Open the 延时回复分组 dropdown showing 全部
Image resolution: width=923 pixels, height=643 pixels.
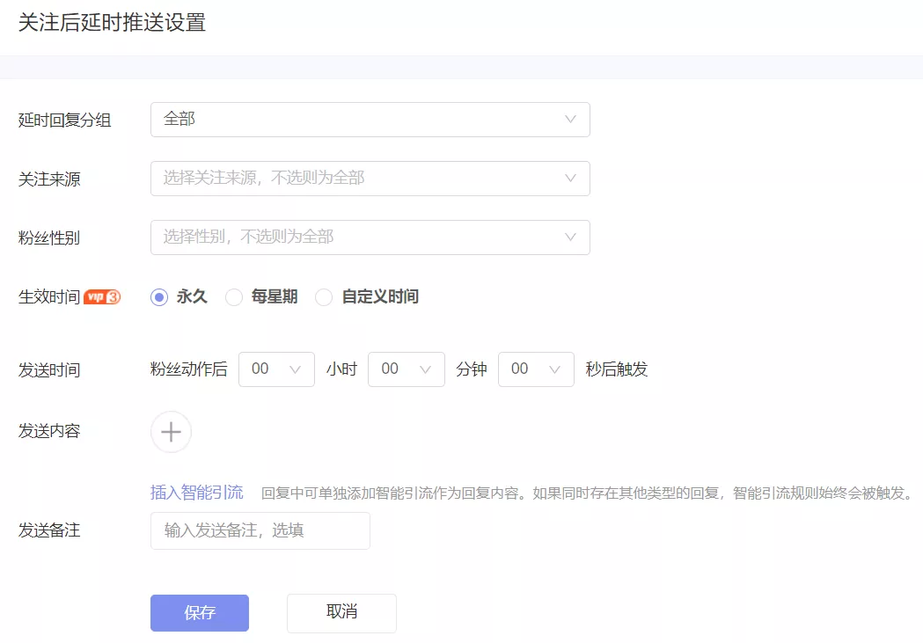point(370,119)
